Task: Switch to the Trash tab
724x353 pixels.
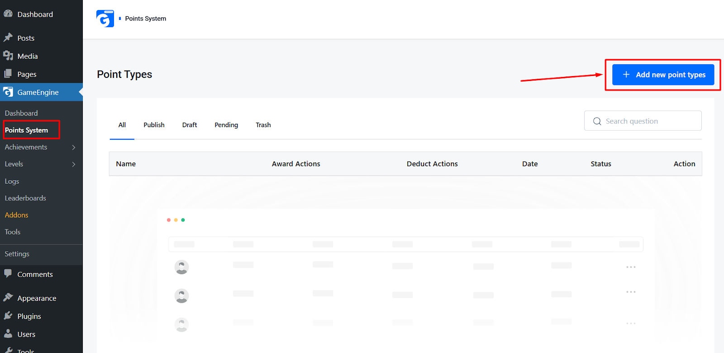Action: click(263, 125)
